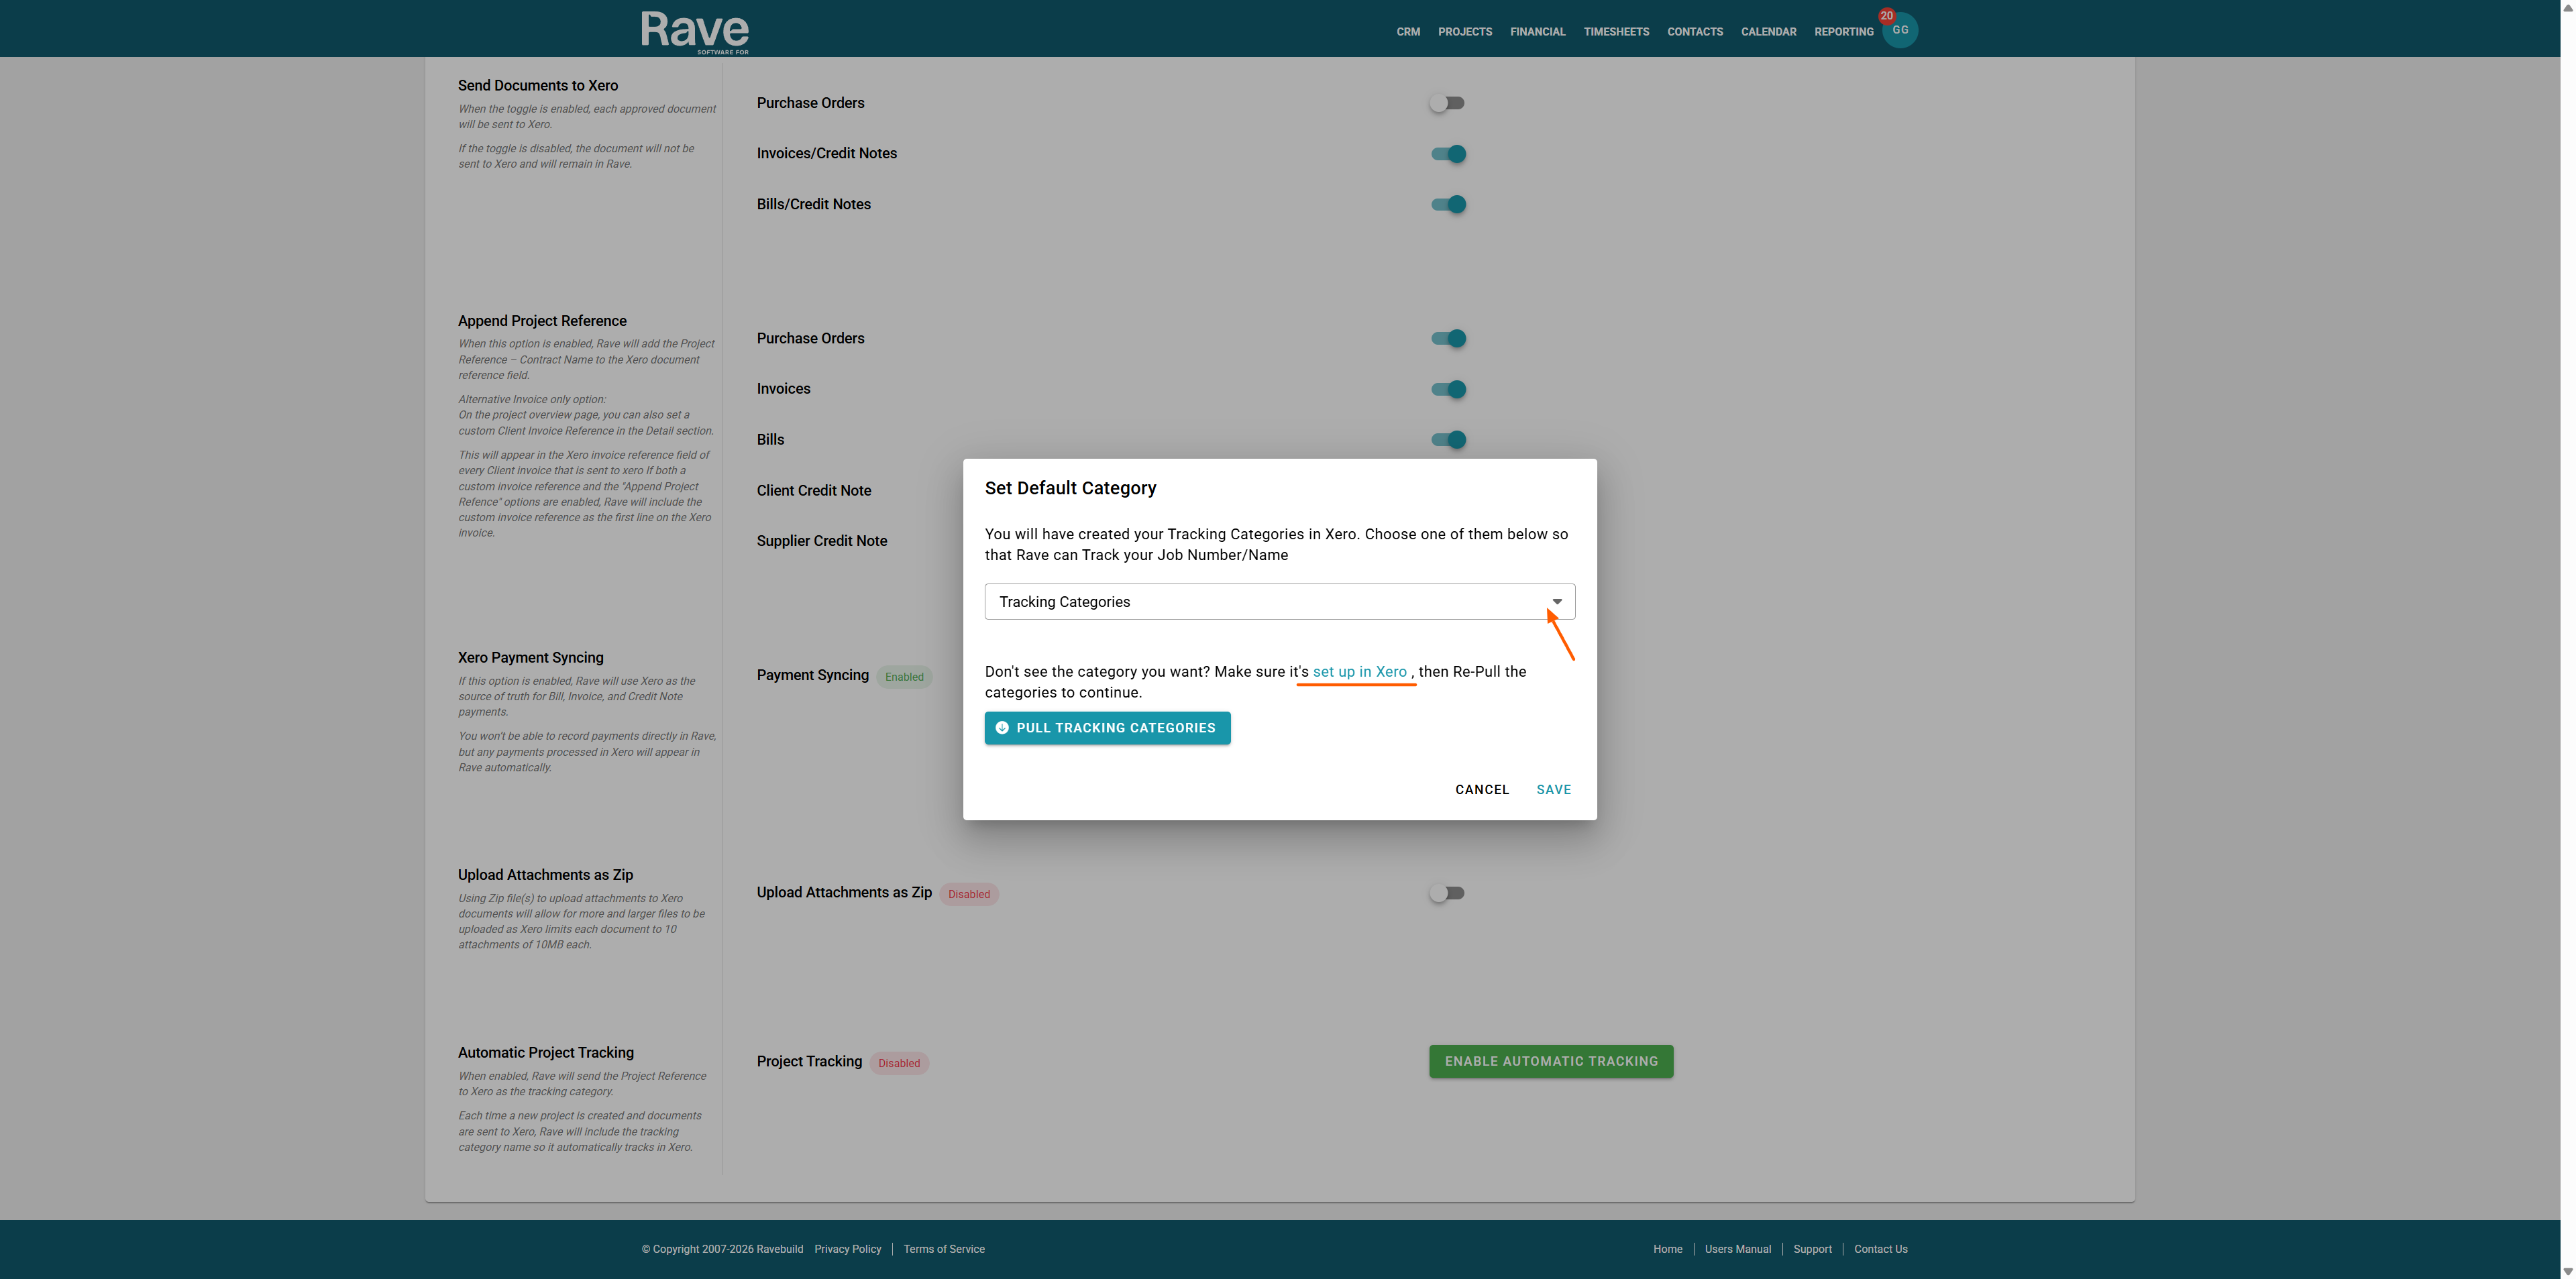Turn off Append Project Reference Bills toggle

[x=1447, y=440]
